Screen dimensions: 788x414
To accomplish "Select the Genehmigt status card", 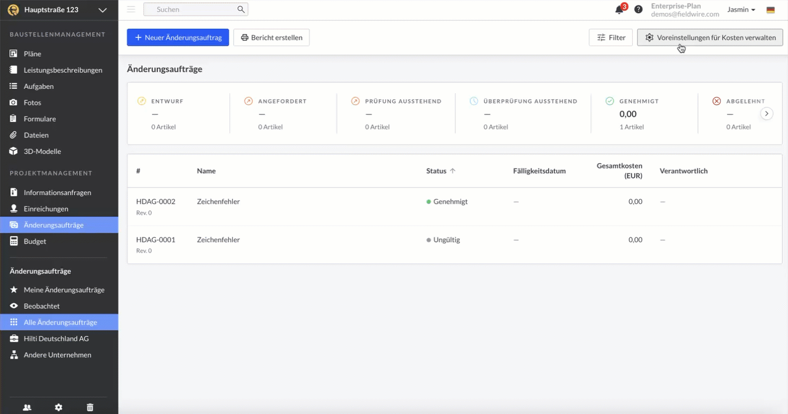I will click(644, 113).
